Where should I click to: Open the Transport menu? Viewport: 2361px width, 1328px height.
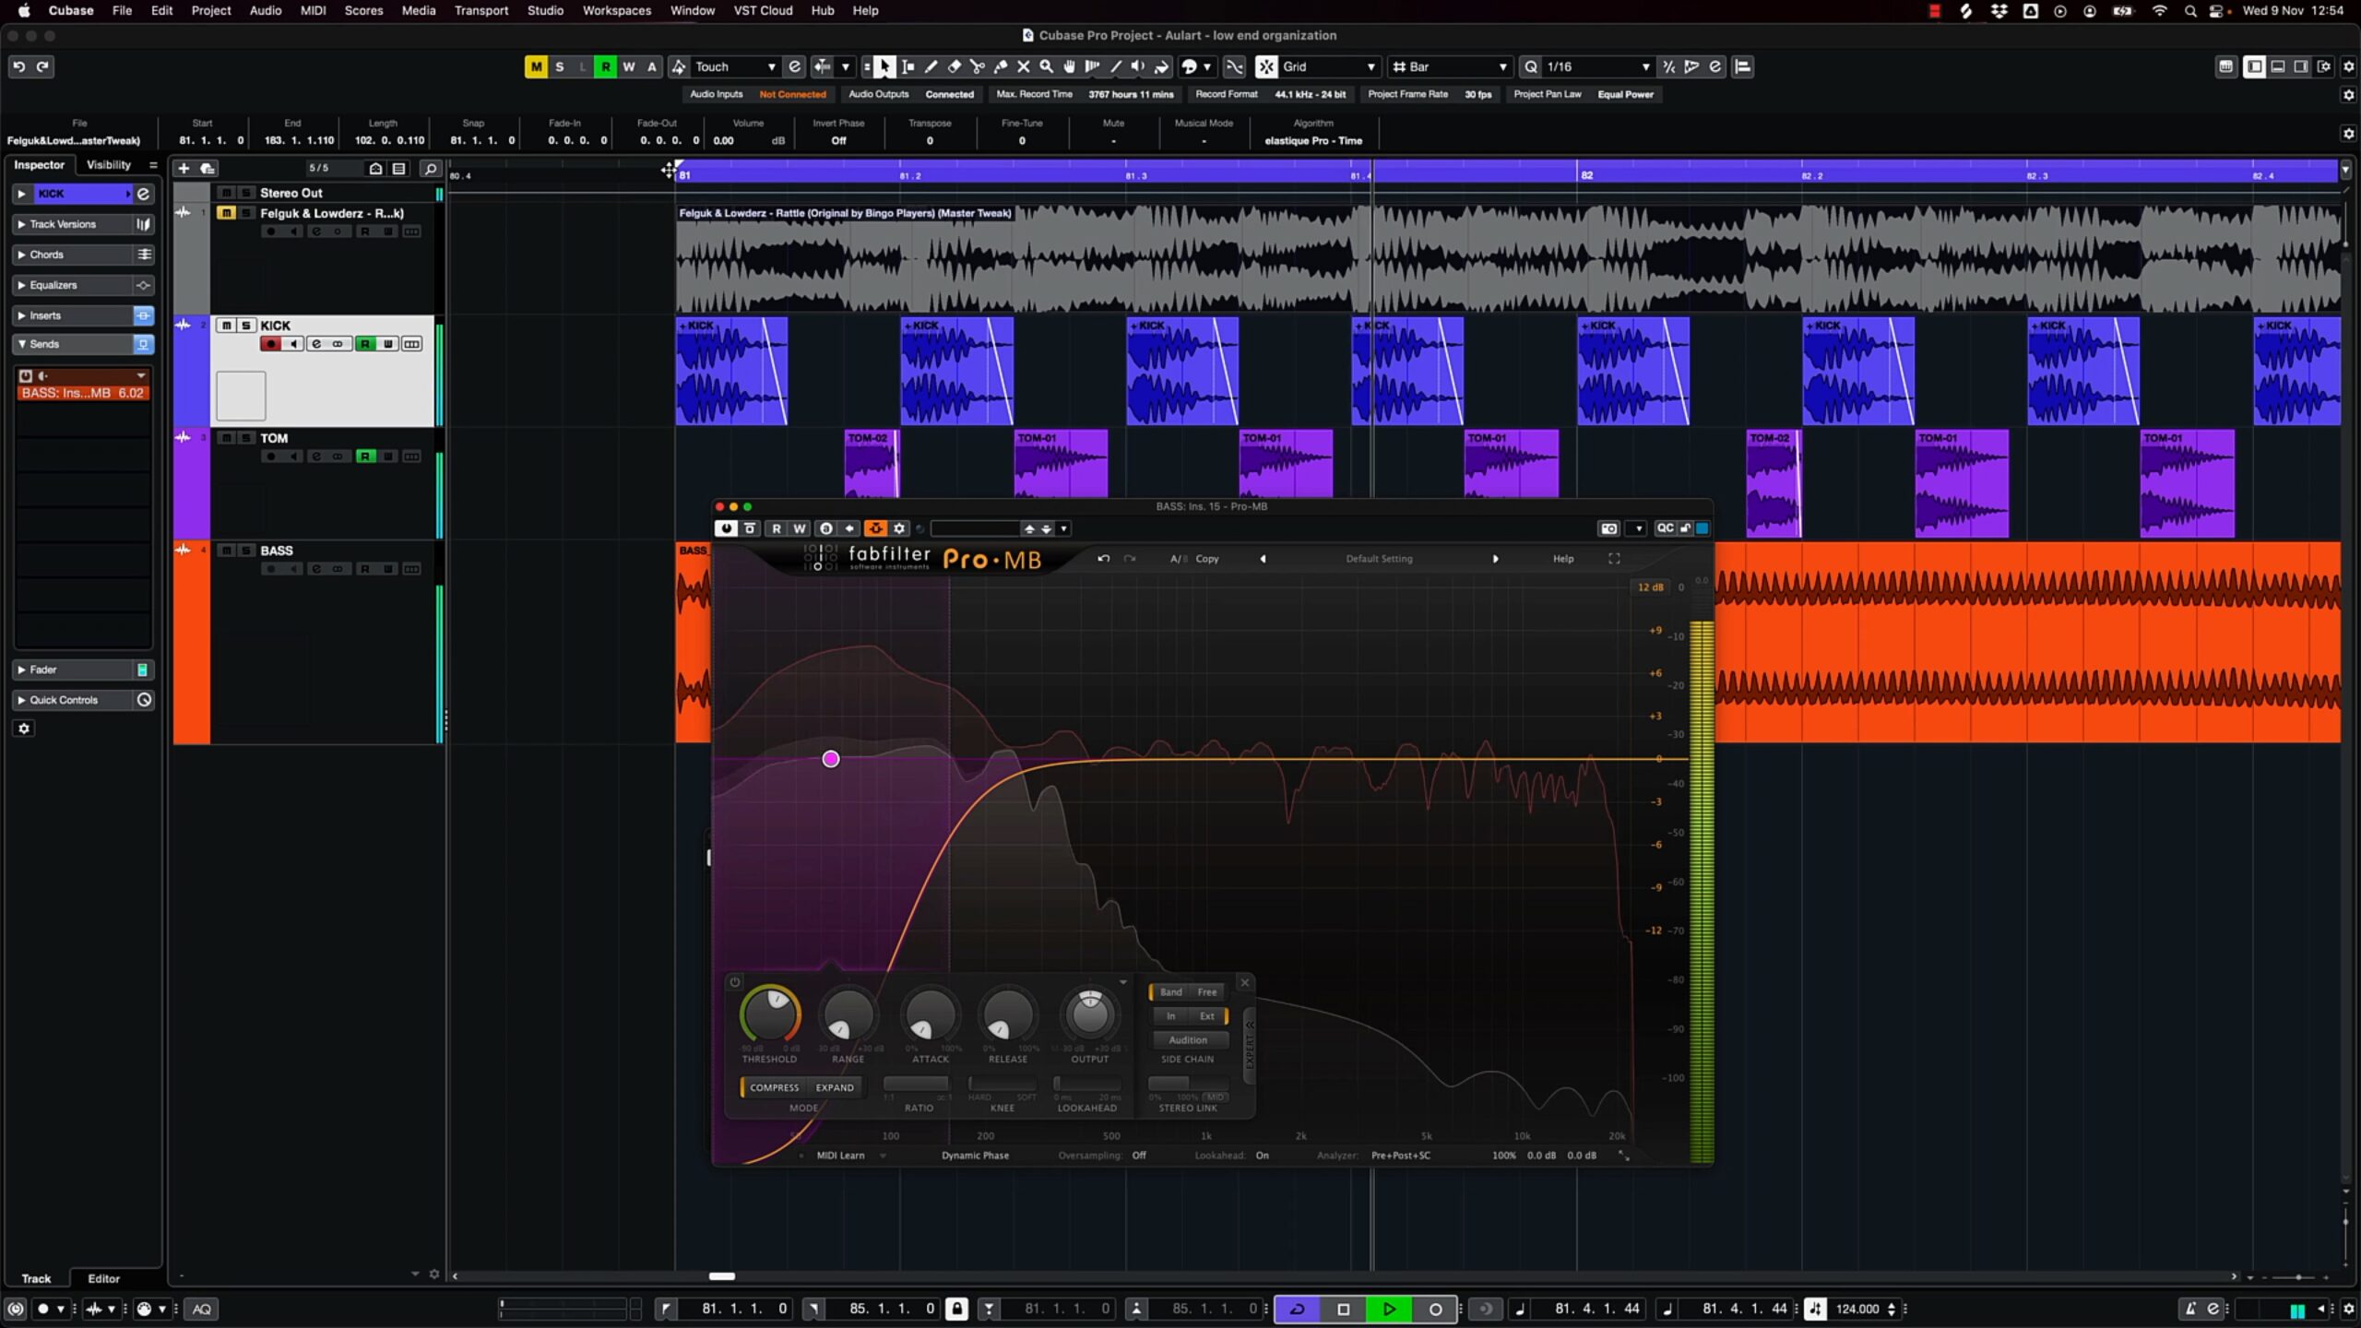pos(481,11)
